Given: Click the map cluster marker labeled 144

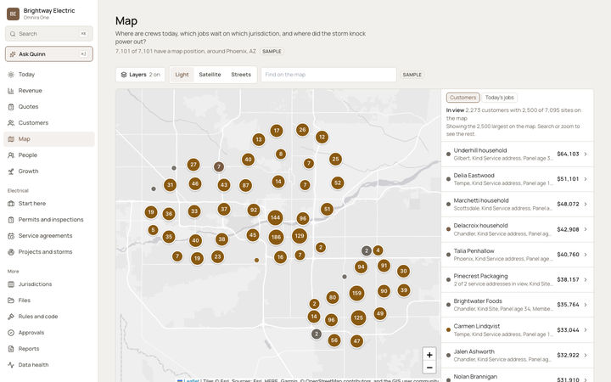Looking at the screenshot, I should click(x=275, y=217).
